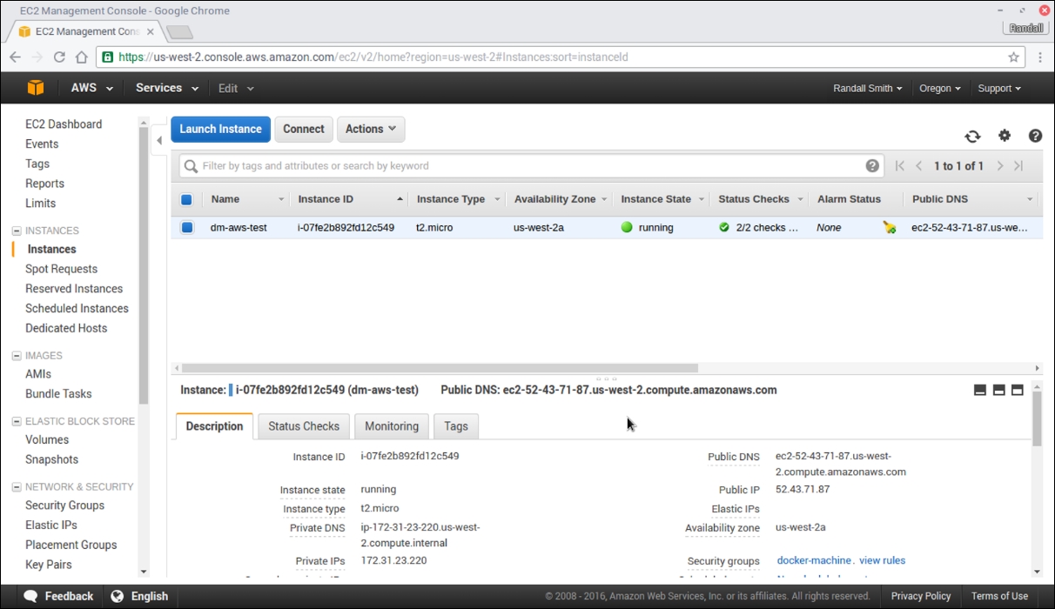1055x609 pixels.
Task: Refresh the instances list with the refresh icon
Action: pyautogui.click(x=972, y=136)
